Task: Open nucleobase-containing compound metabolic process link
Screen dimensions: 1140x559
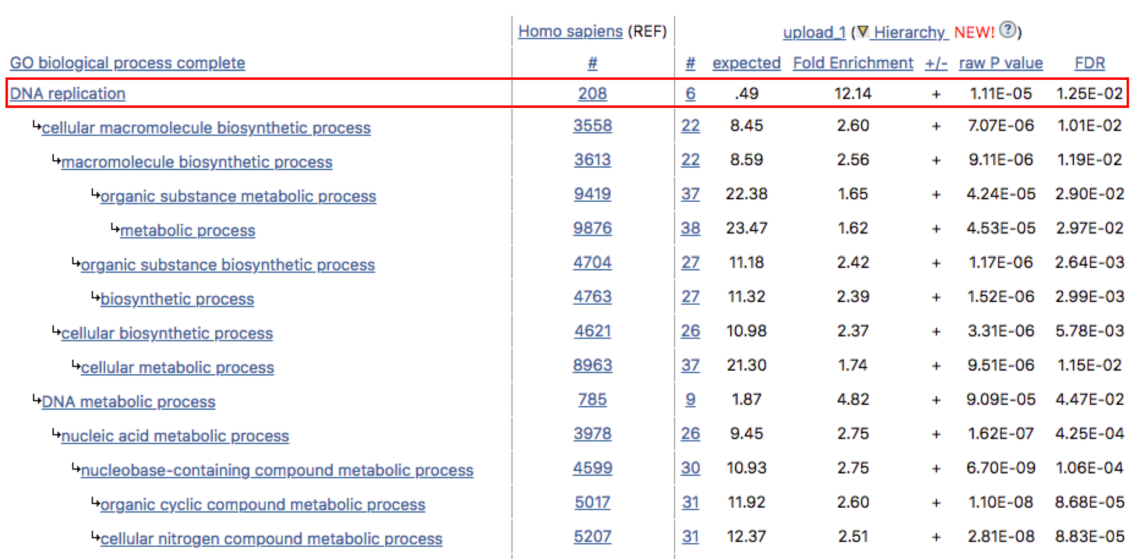Action: coord(277,470)
